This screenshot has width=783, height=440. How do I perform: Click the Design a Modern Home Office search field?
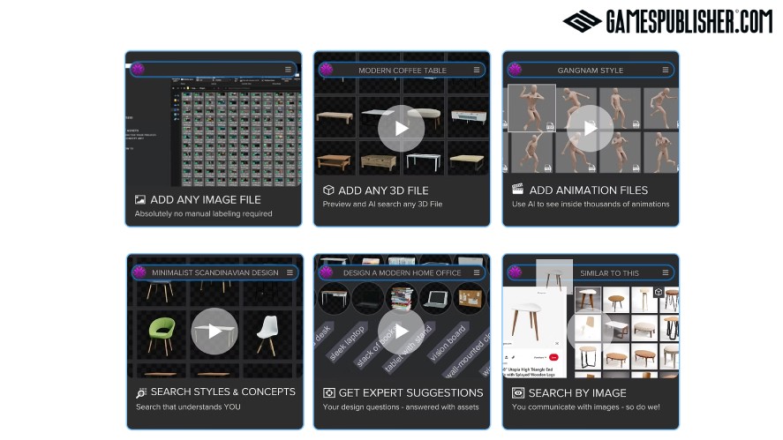click(x=403, y=272)
